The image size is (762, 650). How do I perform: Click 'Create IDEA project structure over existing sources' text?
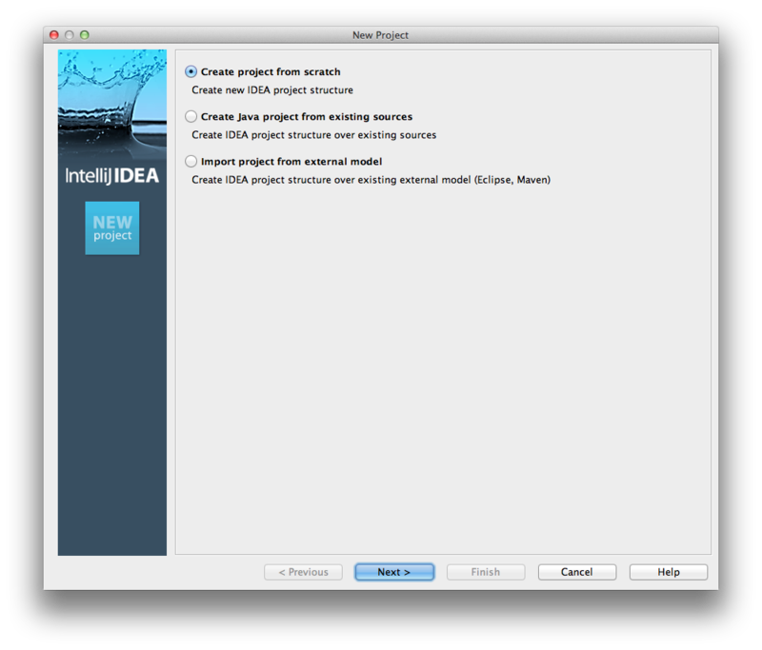click(314, 135)
